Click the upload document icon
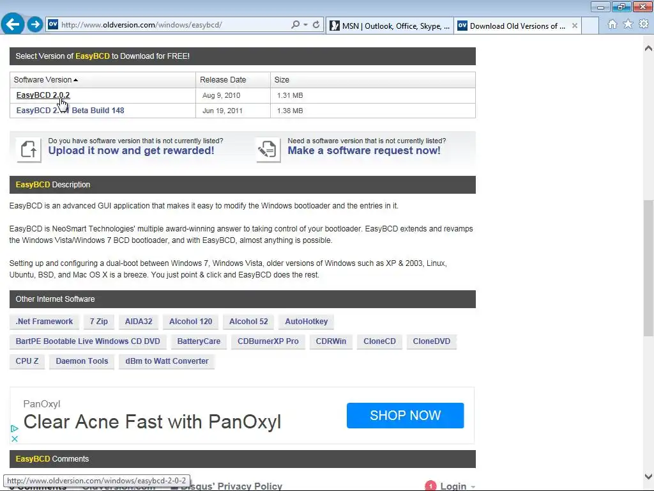The width and height of the screenshot is (654, 491). (x=29, y=150)
